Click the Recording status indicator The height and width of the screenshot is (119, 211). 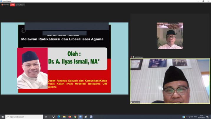[5, 5]
